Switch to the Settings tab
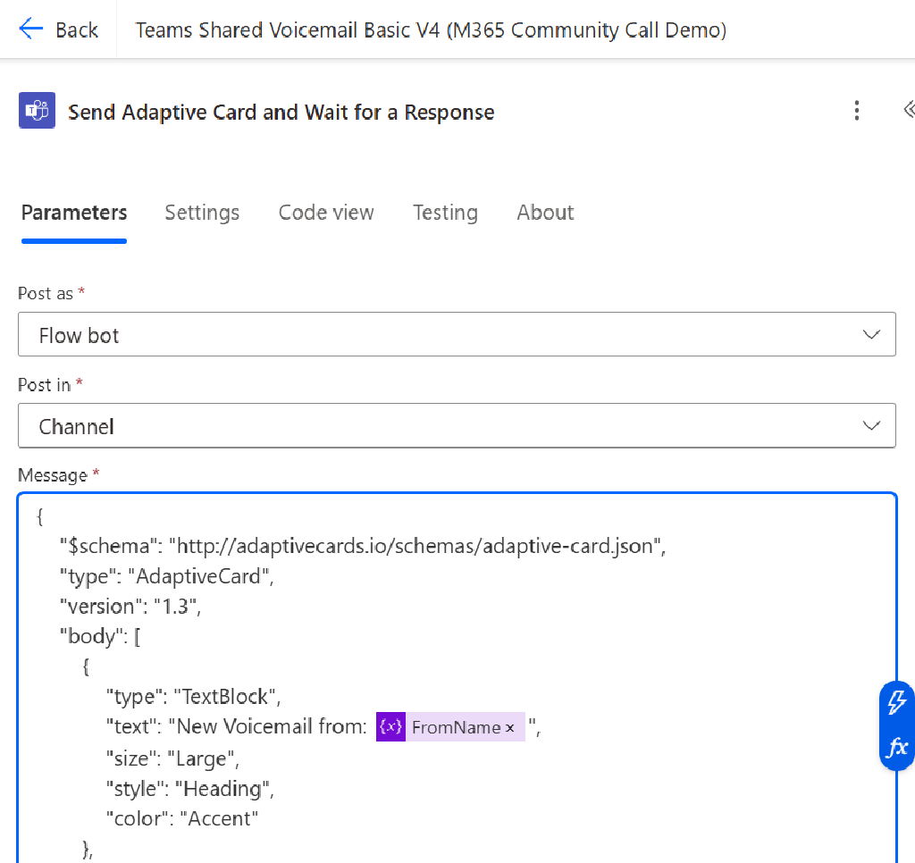The width and height of the screenshot is (915, 863). pos(201,213)
